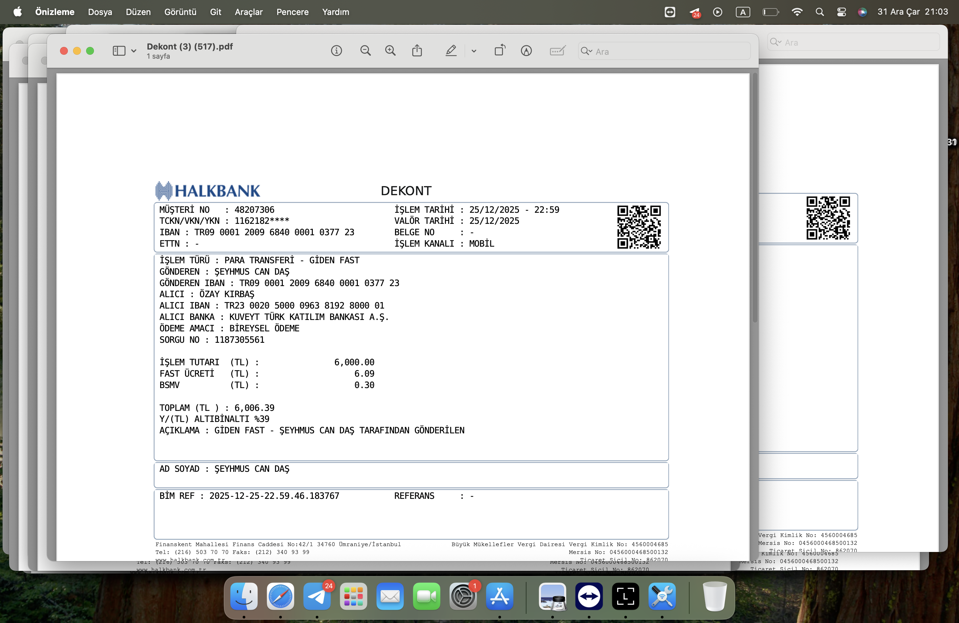Zoom in on the PDF
The width and height of the screenshot is (959, 623).
coord(390,51)
